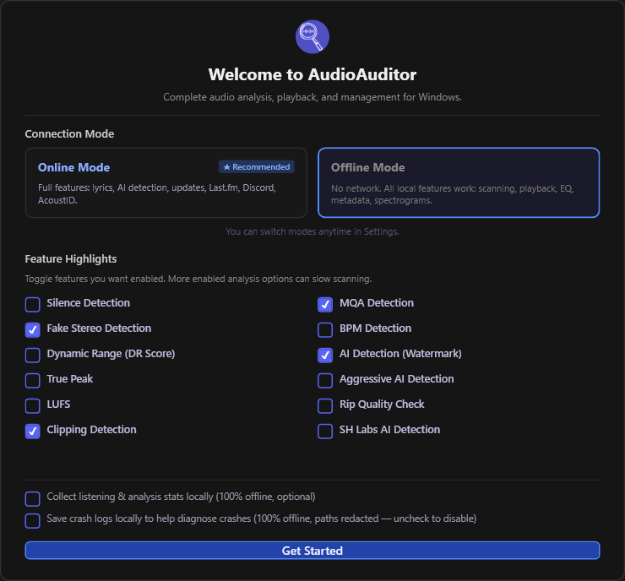Select the Offline Mode card
Viewport: 625px width, 581px height.
click(x=459, y=182)
